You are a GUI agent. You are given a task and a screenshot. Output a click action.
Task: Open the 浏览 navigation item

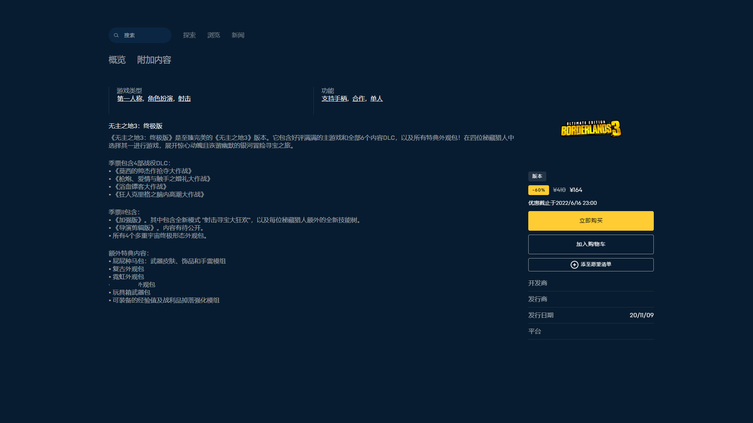click(x=214, y=35)
